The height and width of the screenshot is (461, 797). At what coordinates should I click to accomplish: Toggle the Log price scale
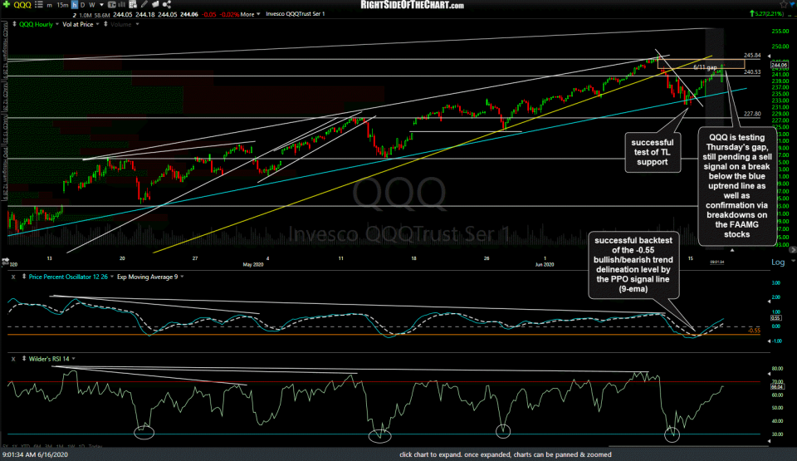coord(778,262)
